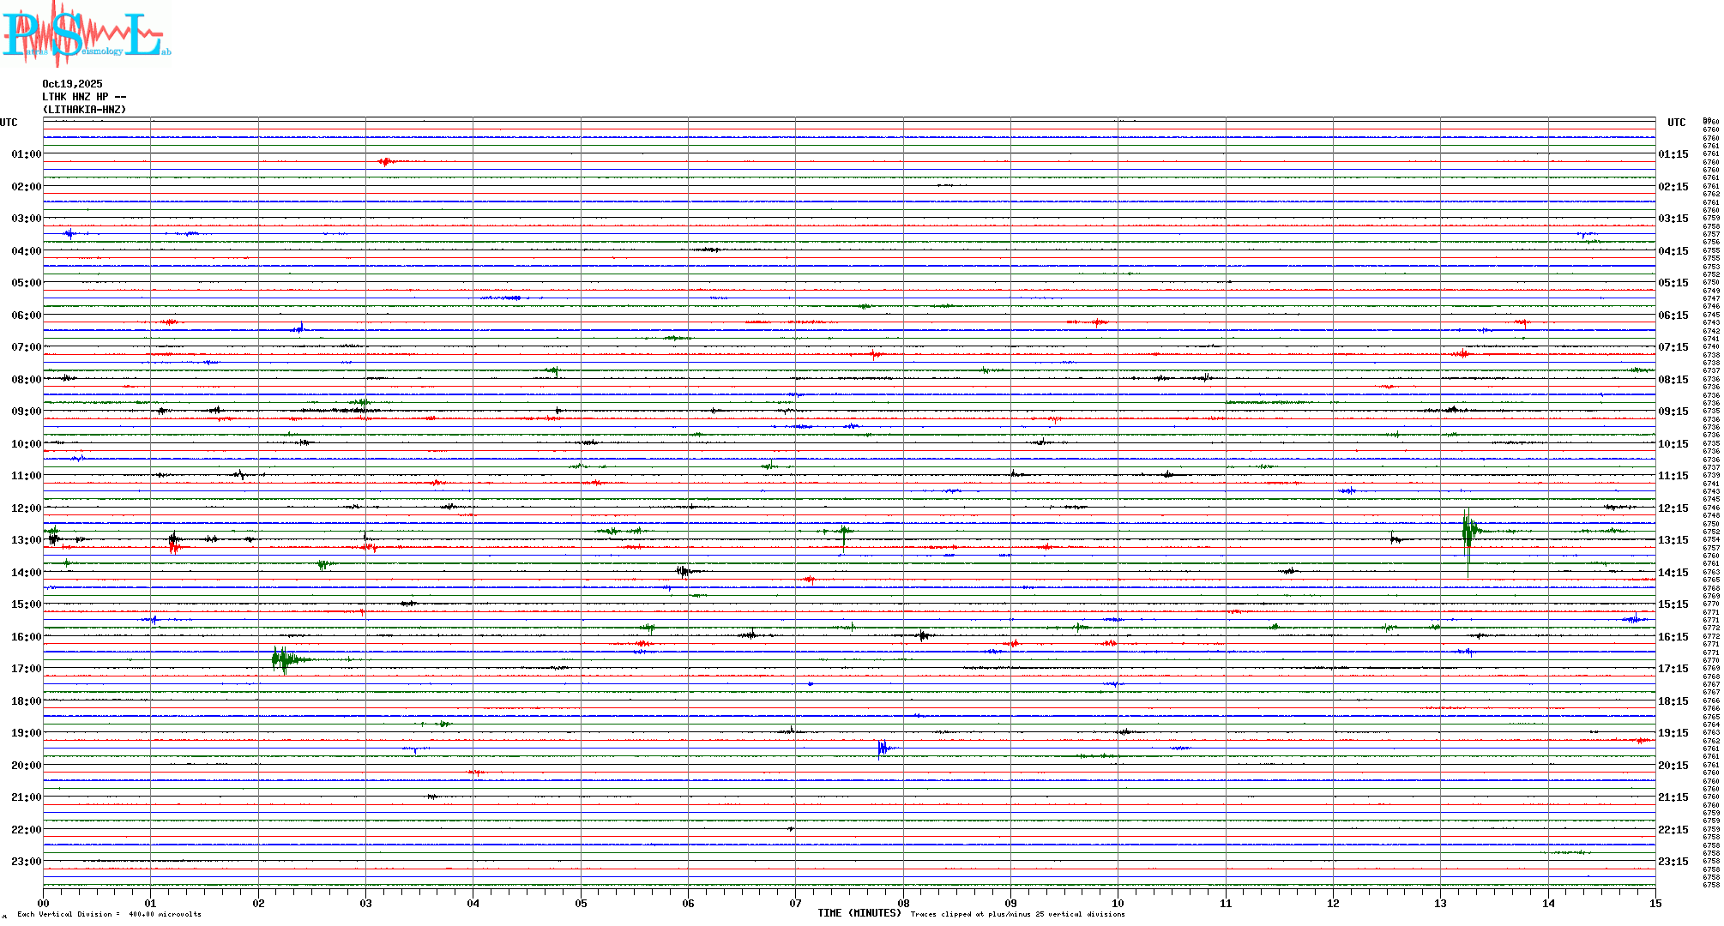This screenshot has width=1724, height=926.
Task: Click minute 10 tick label on bottom axis
Action: tap(1118, 903)
